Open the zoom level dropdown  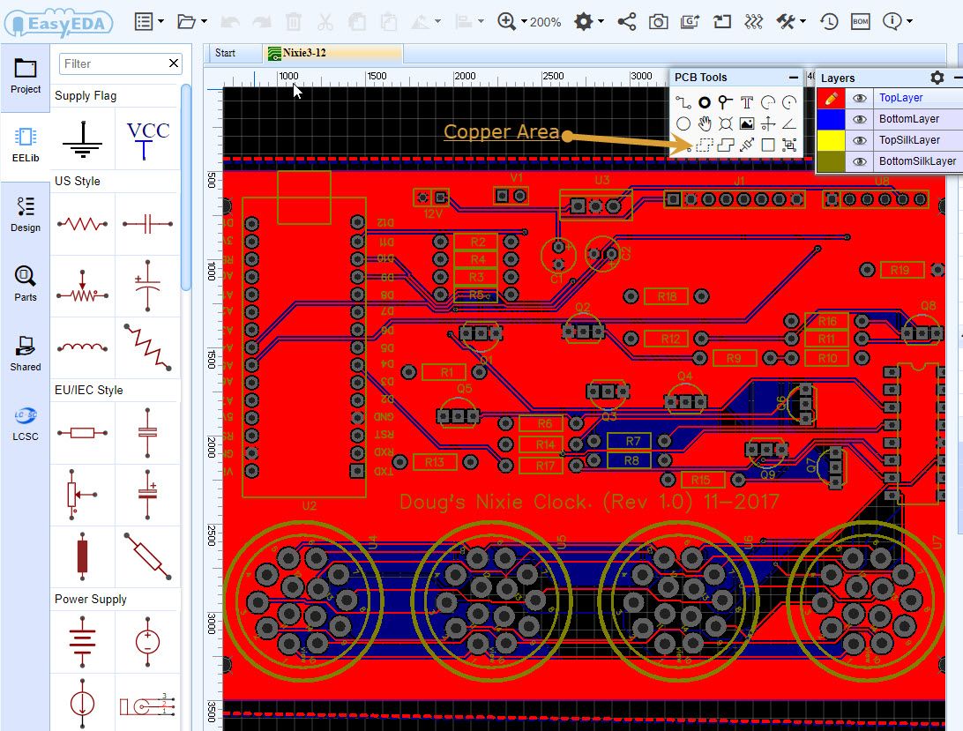pyautogui.click(x=525, y=21)
